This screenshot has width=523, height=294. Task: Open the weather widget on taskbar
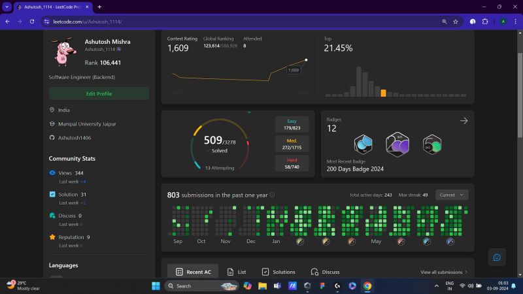pos(24,286)
